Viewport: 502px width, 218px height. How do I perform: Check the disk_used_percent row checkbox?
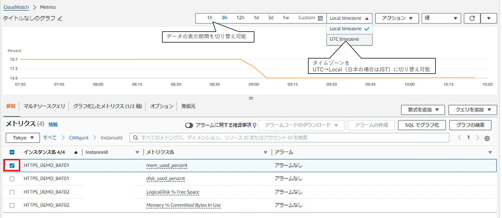click(x=12, y=179)
